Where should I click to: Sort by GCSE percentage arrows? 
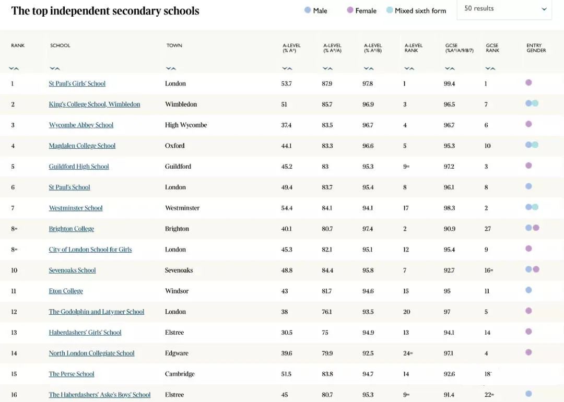[450, 68]
